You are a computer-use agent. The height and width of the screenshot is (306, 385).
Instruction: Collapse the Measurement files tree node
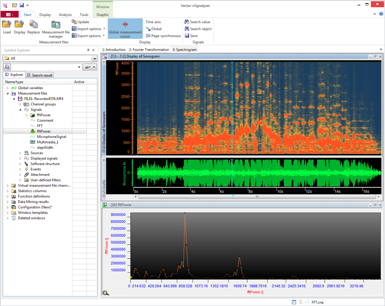(x=7, y=93)
